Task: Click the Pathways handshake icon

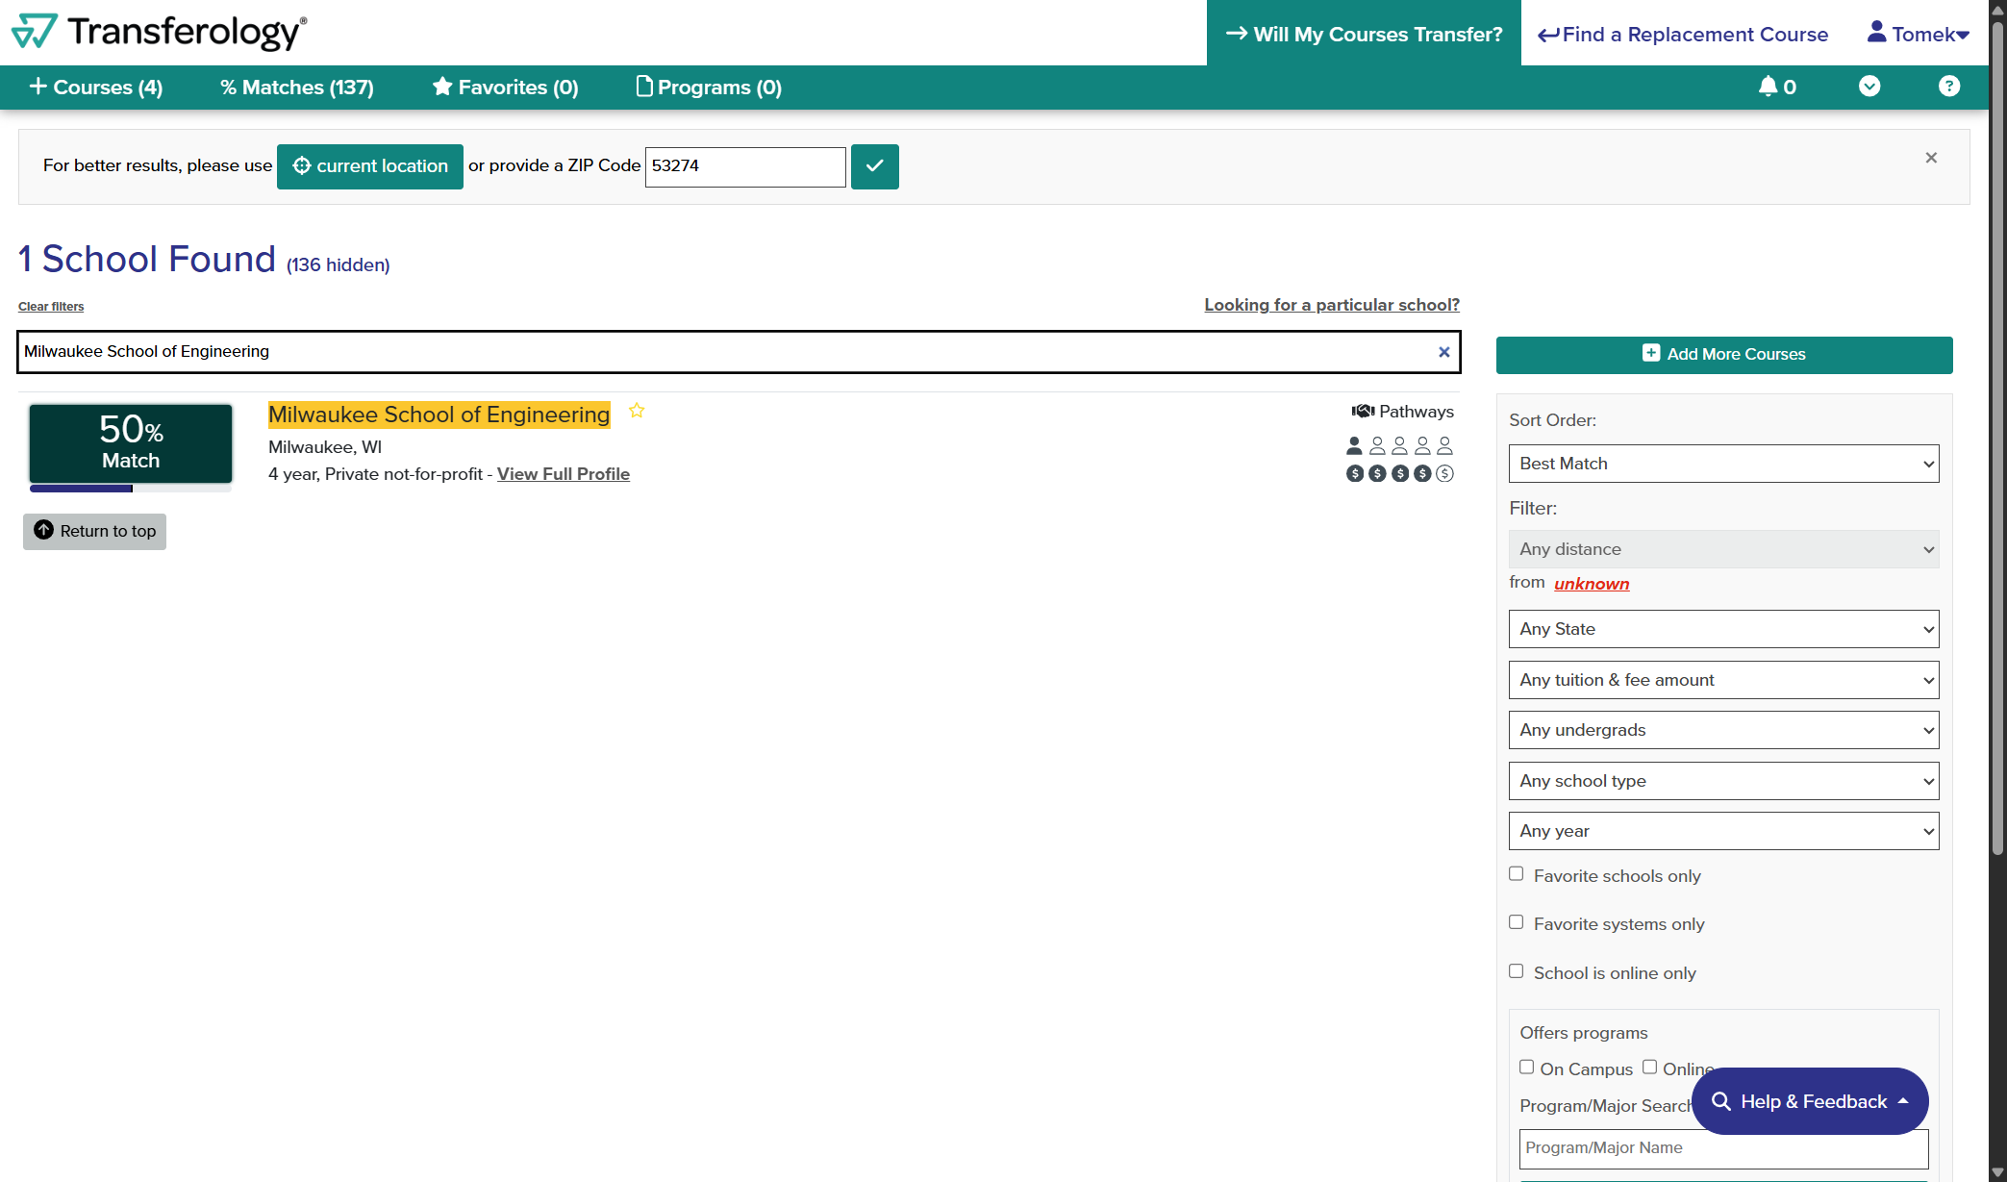Action: click(1363, 412)
